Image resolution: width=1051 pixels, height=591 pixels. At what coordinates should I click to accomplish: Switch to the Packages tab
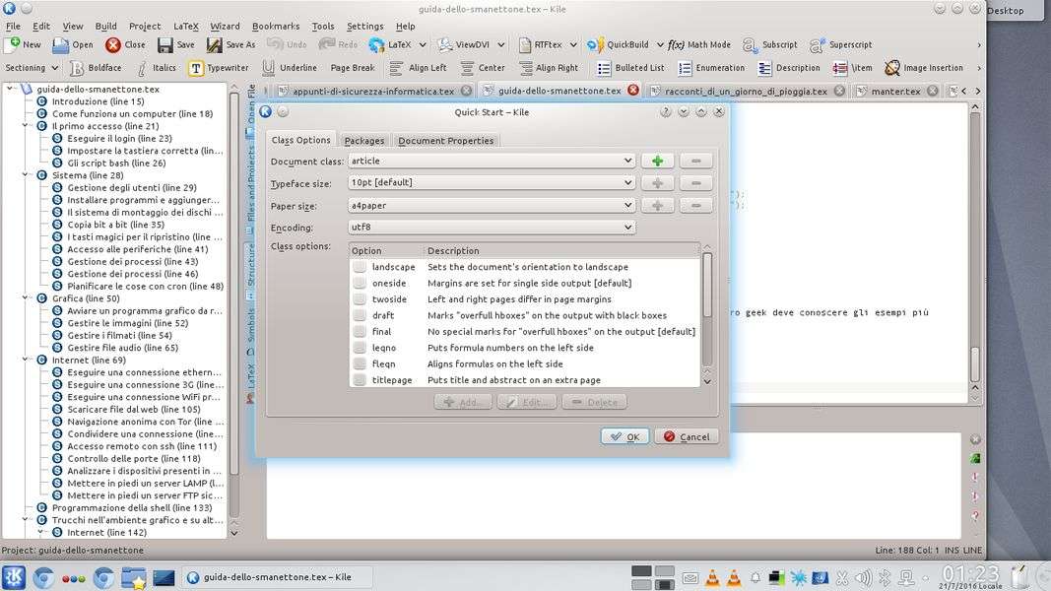tap(363, 141)
